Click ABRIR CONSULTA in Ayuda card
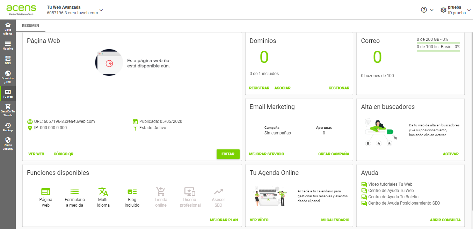The height and width of the screenshot is (229, 473). pyautogui.click(x=445, y=220)
